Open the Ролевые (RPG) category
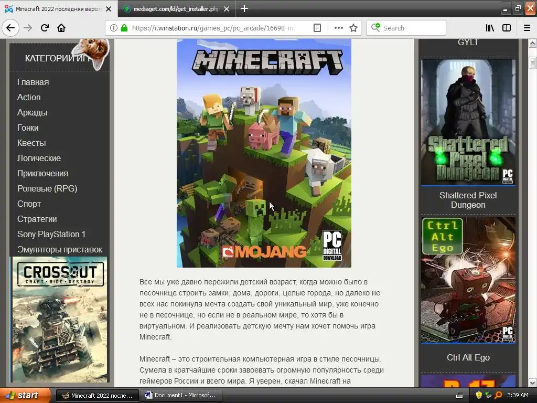The width and height of the screenshot is (537, 403). [x=47, y=188]
